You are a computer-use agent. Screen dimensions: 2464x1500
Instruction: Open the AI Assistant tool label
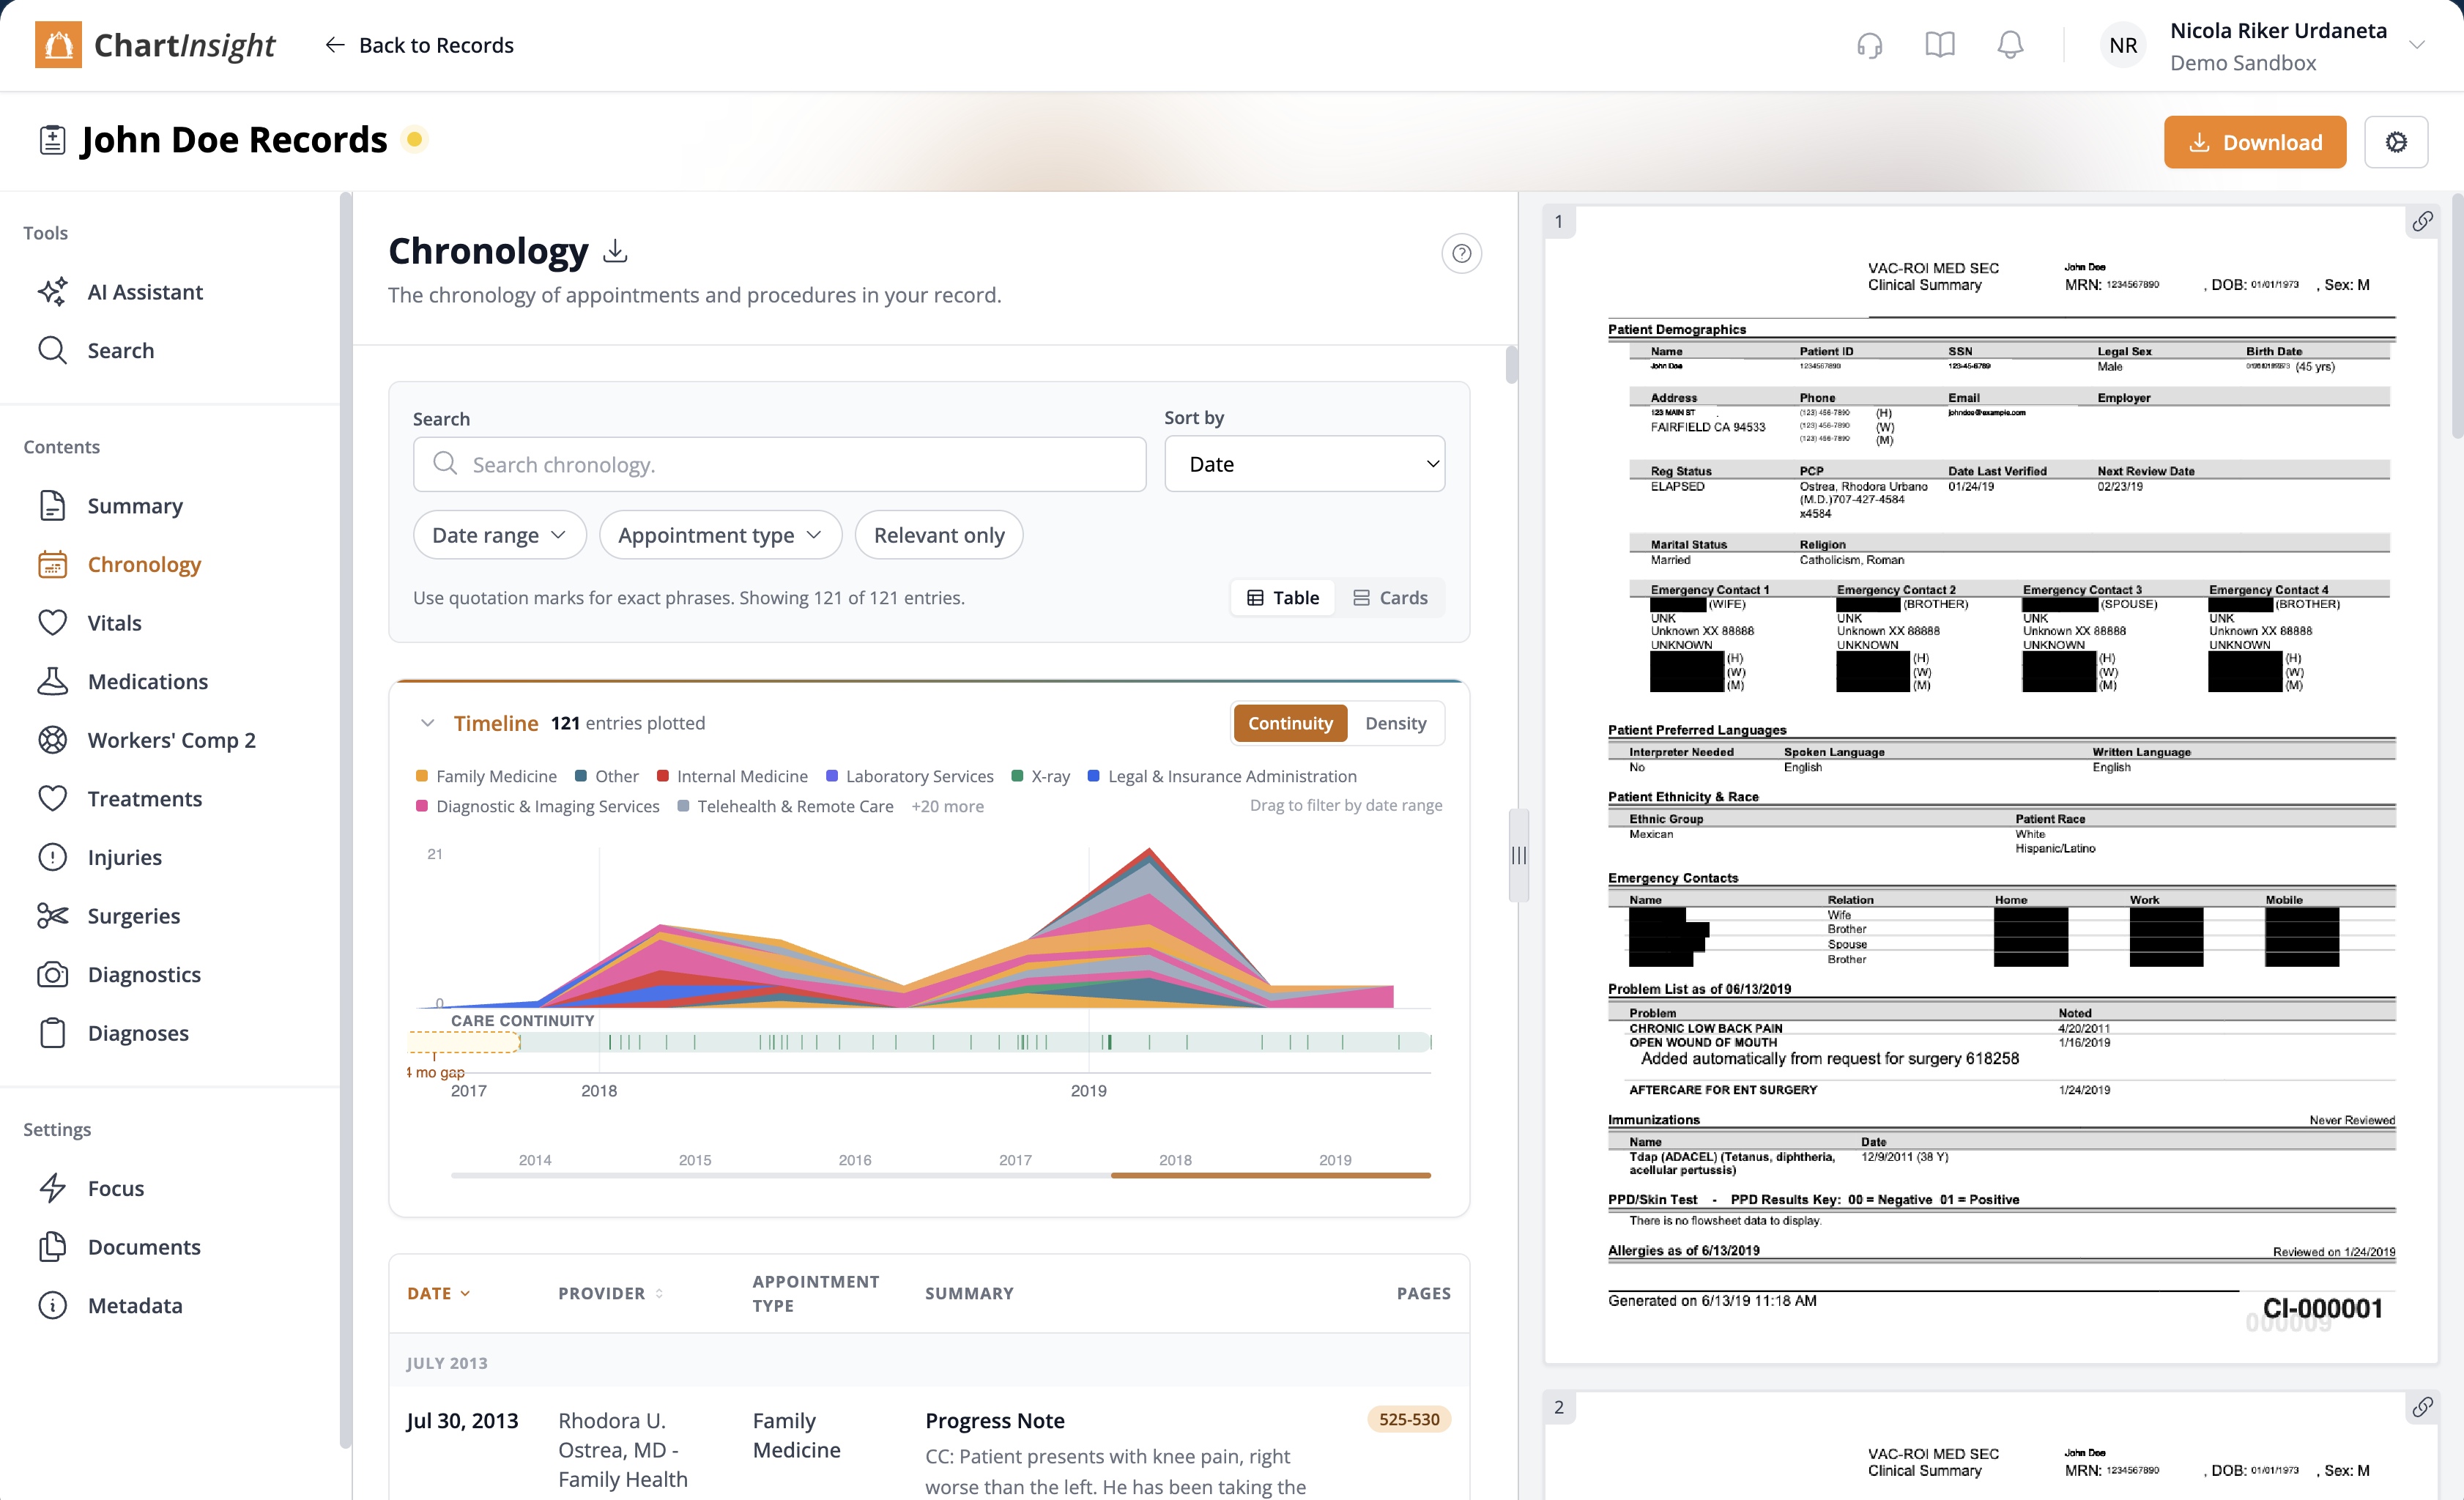145,291
